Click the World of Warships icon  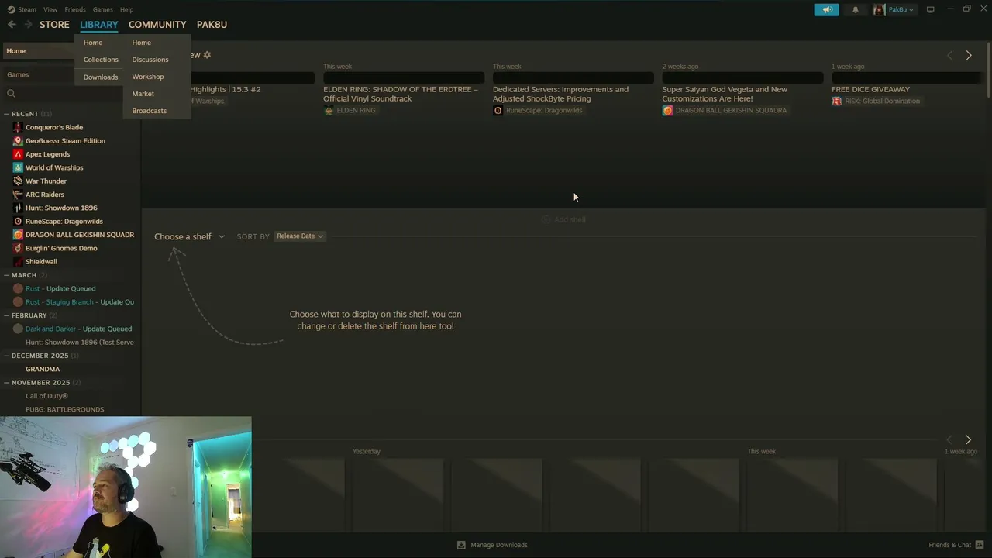click(x=18, y=167)
